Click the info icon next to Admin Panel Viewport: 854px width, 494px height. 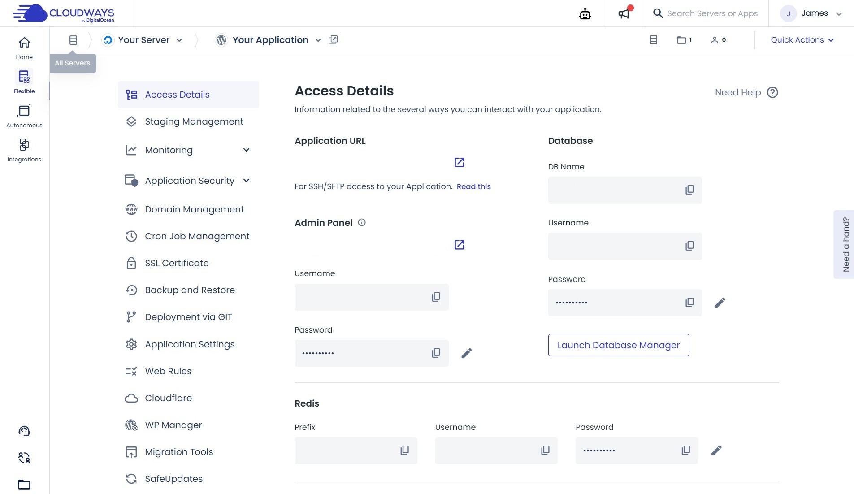[361, 222]
